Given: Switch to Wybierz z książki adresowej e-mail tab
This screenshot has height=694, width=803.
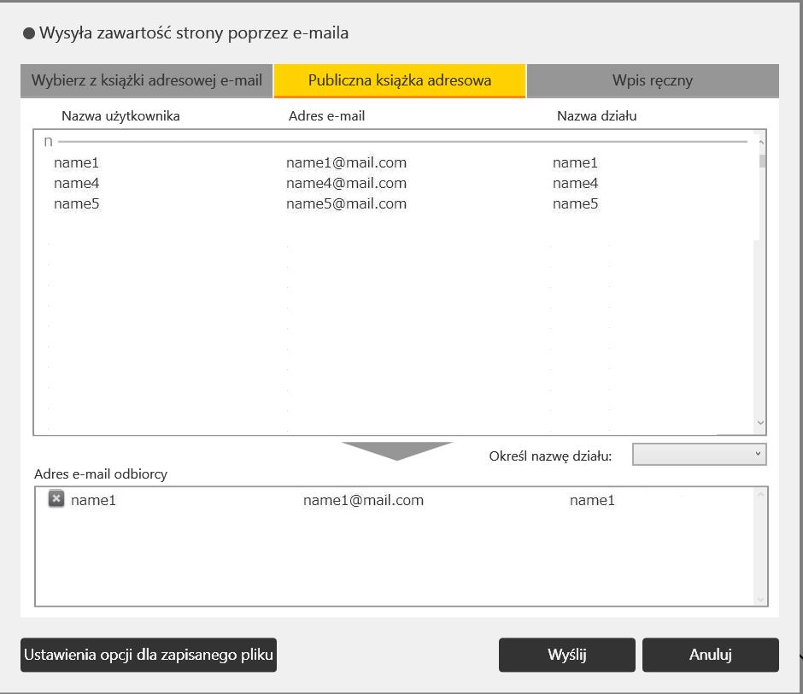Looking at the screenshot, I should (146, 80).
